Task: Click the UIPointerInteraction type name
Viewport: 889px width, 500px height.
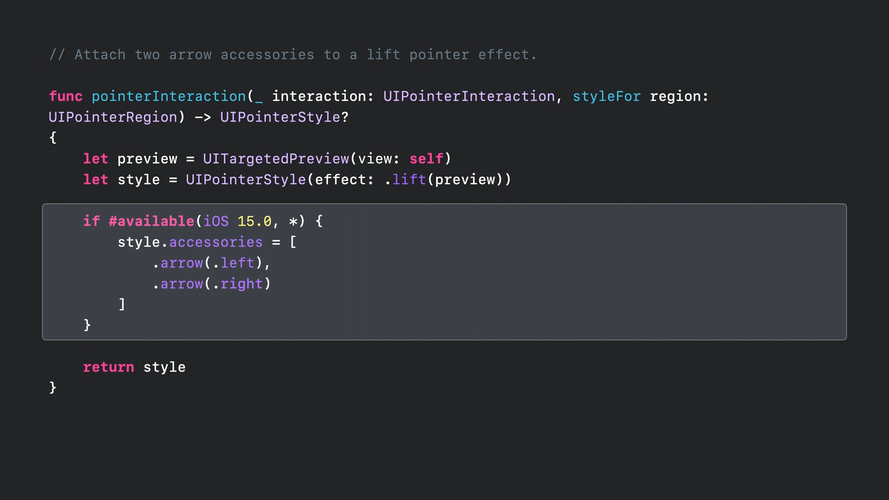Action: pos(469,96)
